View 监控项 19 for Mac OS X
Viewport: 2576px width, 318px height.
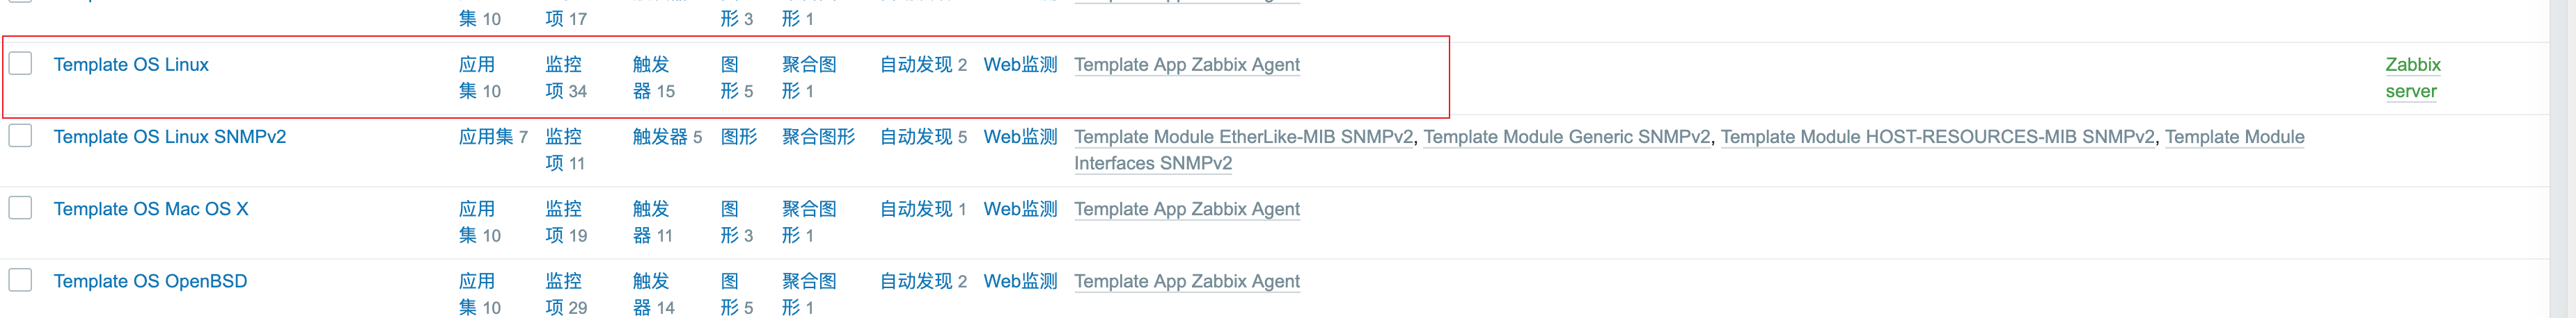[563, 221]
